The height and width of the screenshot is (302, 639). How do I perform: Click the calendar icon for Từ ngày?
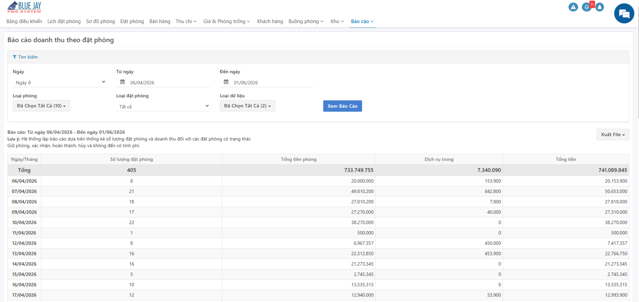click(123, 82)
